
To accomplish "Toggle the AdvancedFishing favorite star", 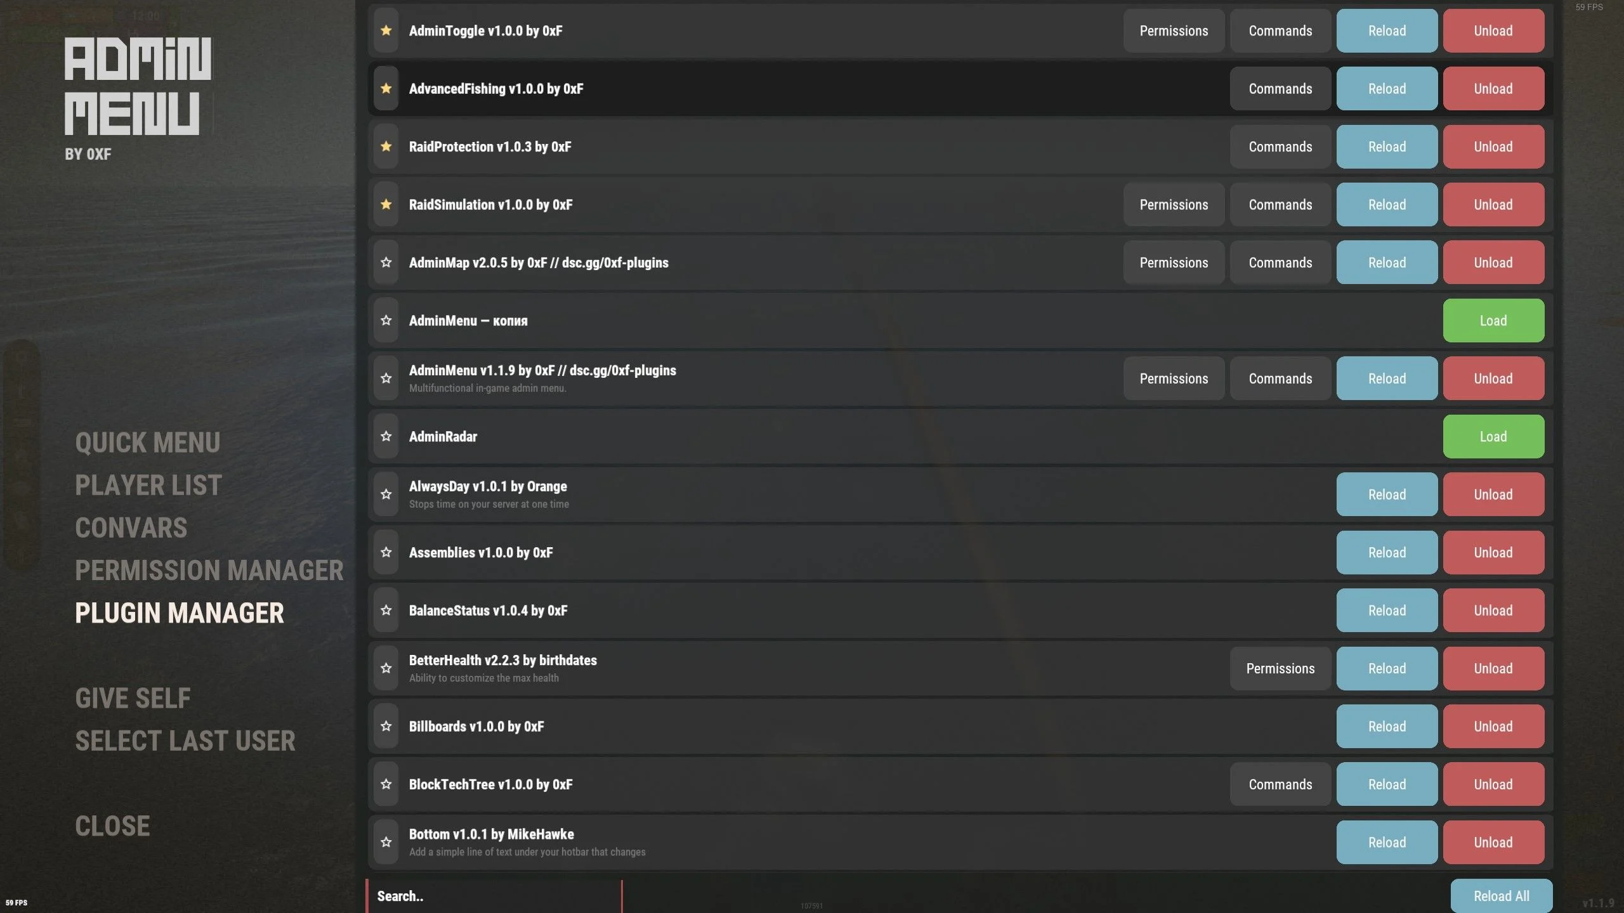I will click(x=386, y=89).
